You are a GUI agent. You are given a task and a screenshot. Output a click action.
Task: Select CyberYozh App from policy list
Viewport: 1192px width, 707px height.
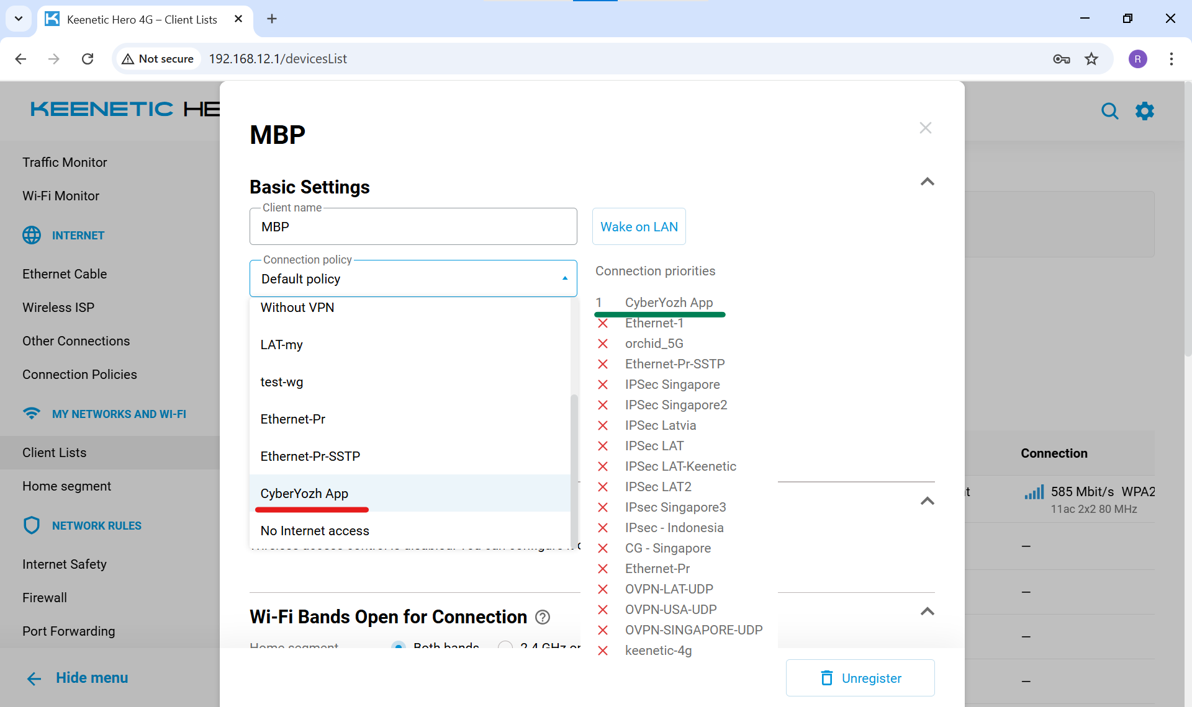(x=304, y=494)
